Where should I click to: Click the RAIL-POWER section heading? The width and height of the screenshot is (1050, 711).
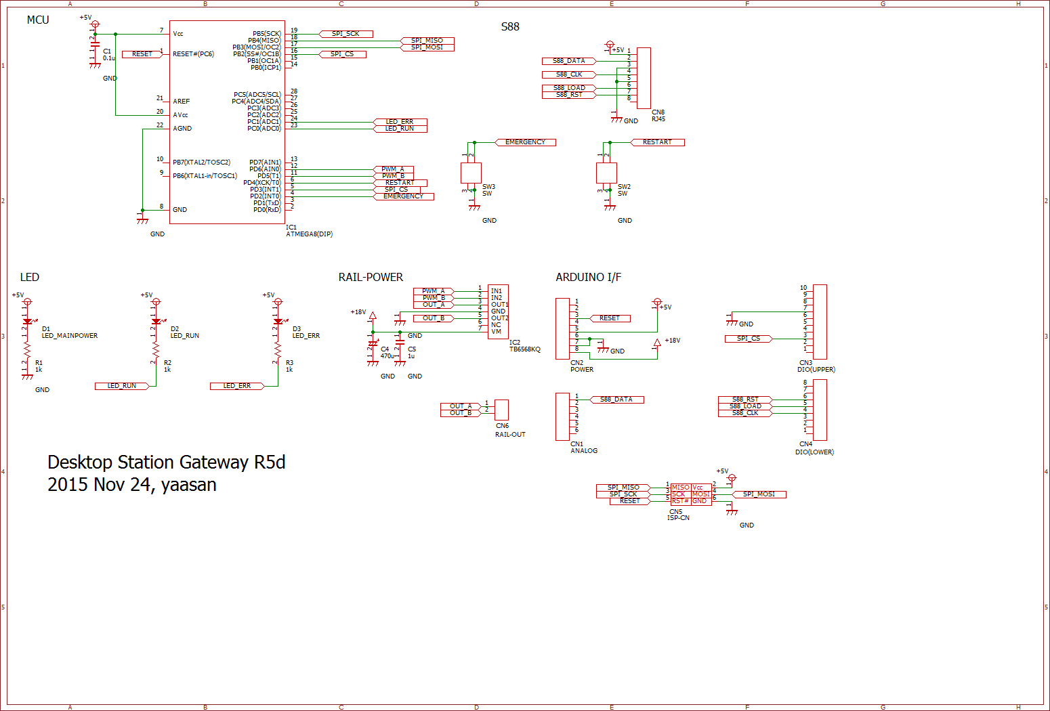tap(371, 277)
